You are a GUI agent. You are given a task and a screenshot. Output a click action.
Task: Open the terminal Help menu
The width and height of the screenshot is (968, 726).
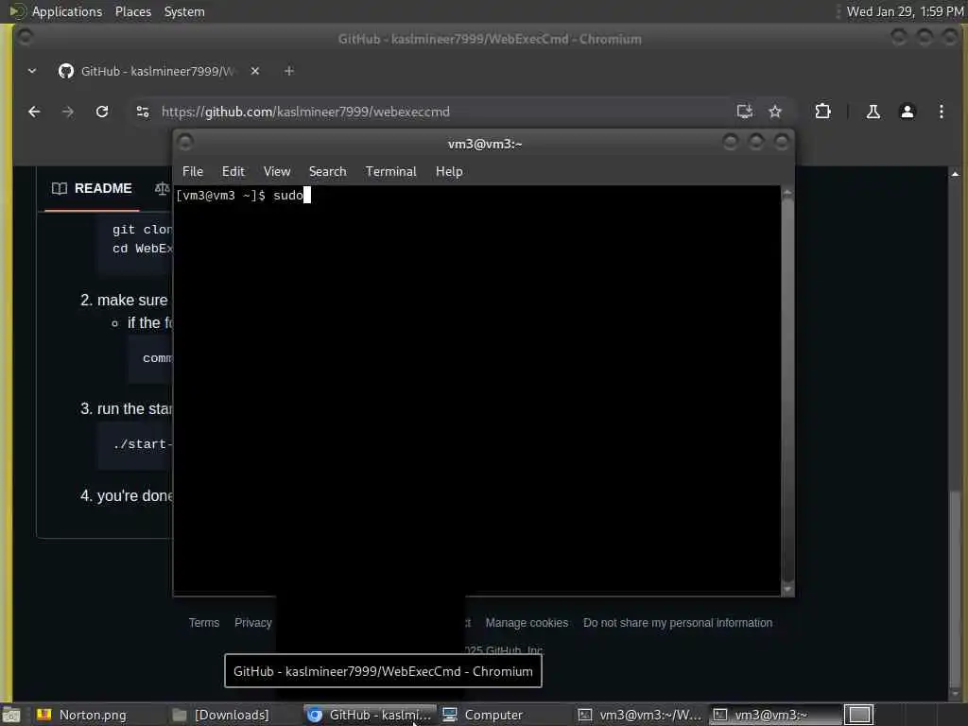[449, 172]
